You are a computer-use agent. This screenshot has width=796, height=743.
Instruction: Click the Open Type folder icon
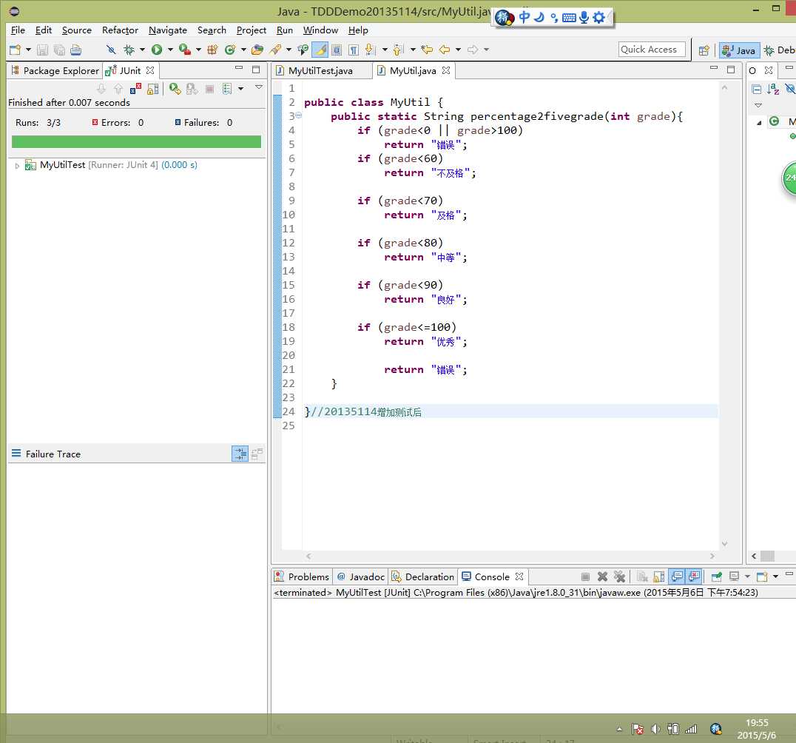(257, 50)
